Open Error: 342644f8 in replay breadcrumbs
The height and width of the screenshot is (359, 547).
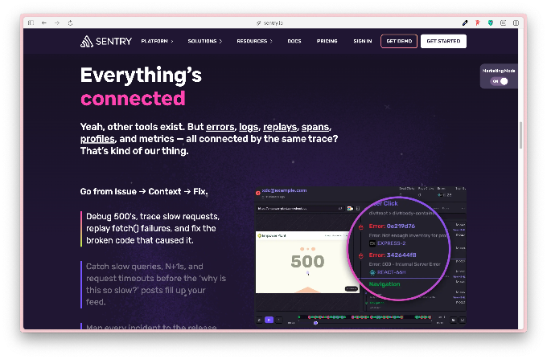coord(392,255)
